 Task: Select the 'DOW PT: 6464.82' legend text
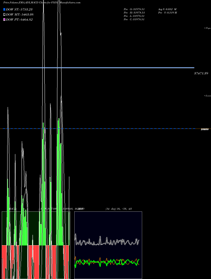(19, 20)
